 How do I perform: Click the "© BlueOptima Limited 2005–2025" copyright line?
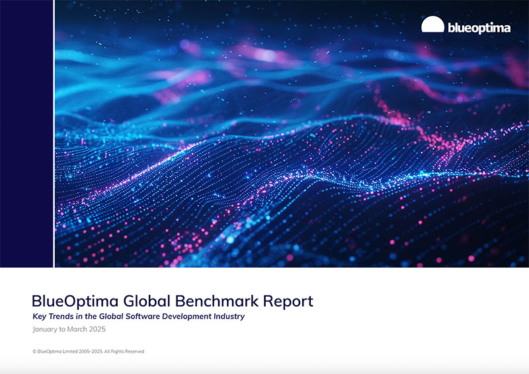tap(89, 352)
